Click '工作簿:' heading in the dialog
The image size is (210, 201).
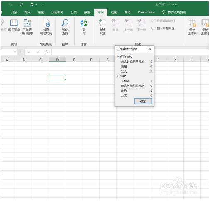coord(121,76)
